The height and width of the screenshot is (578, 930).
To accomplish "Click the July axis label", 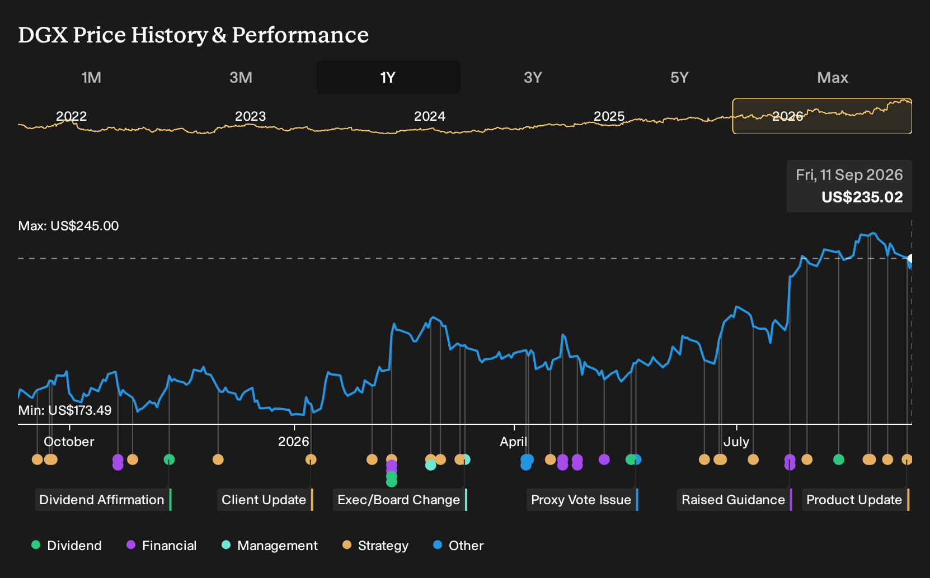I will [736, 442].
